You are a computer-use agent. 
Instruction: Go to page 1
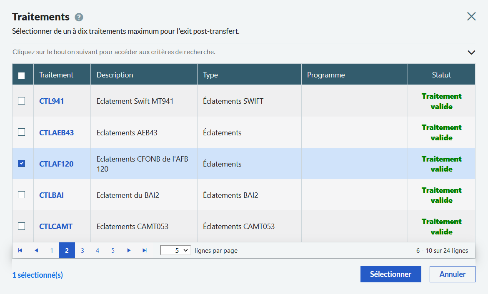[x=52, y=250]
